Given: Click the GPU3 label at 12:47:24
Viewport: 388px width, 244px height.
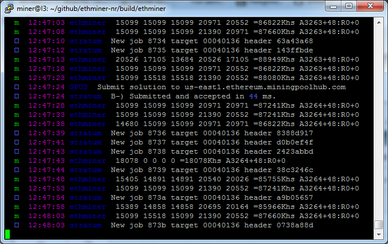Looking at the screenshot, I should tap(78, 87).
